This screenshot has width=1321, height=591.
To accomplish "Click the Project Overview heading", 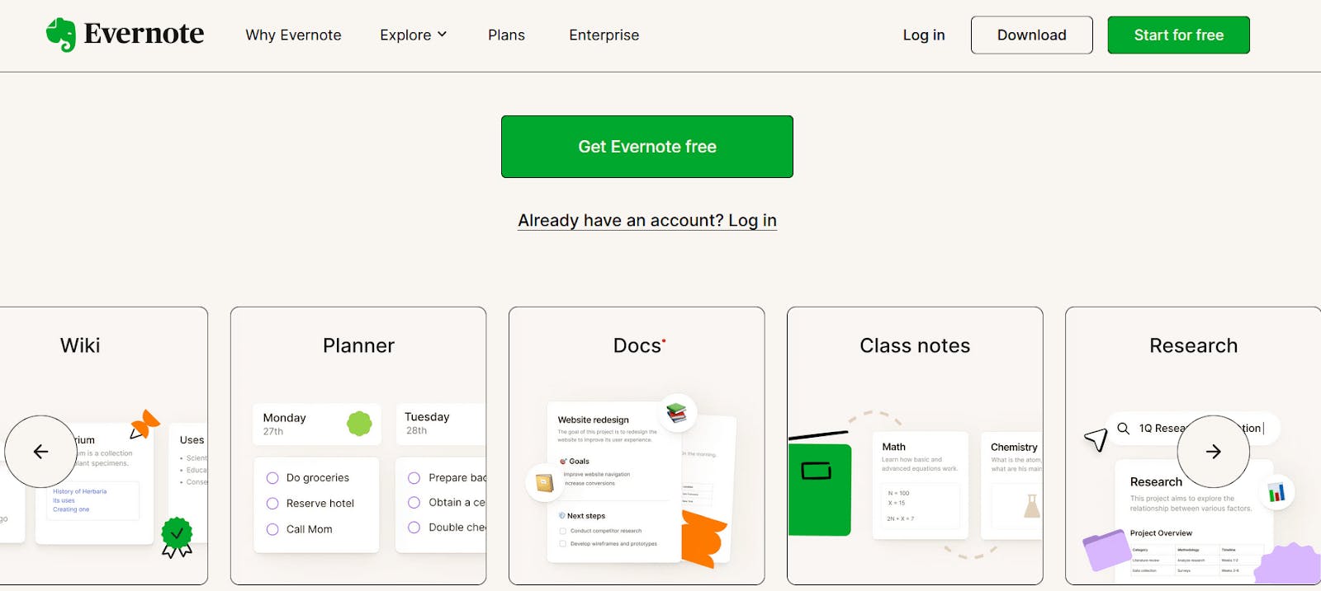I will tap(1161, 533).
